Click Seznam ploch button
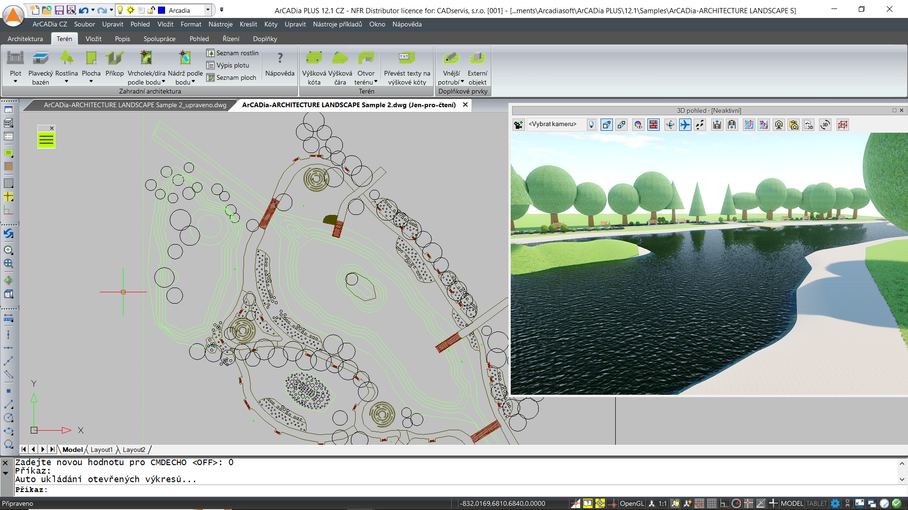The image size is (908, 510). (x=232, y=77)
